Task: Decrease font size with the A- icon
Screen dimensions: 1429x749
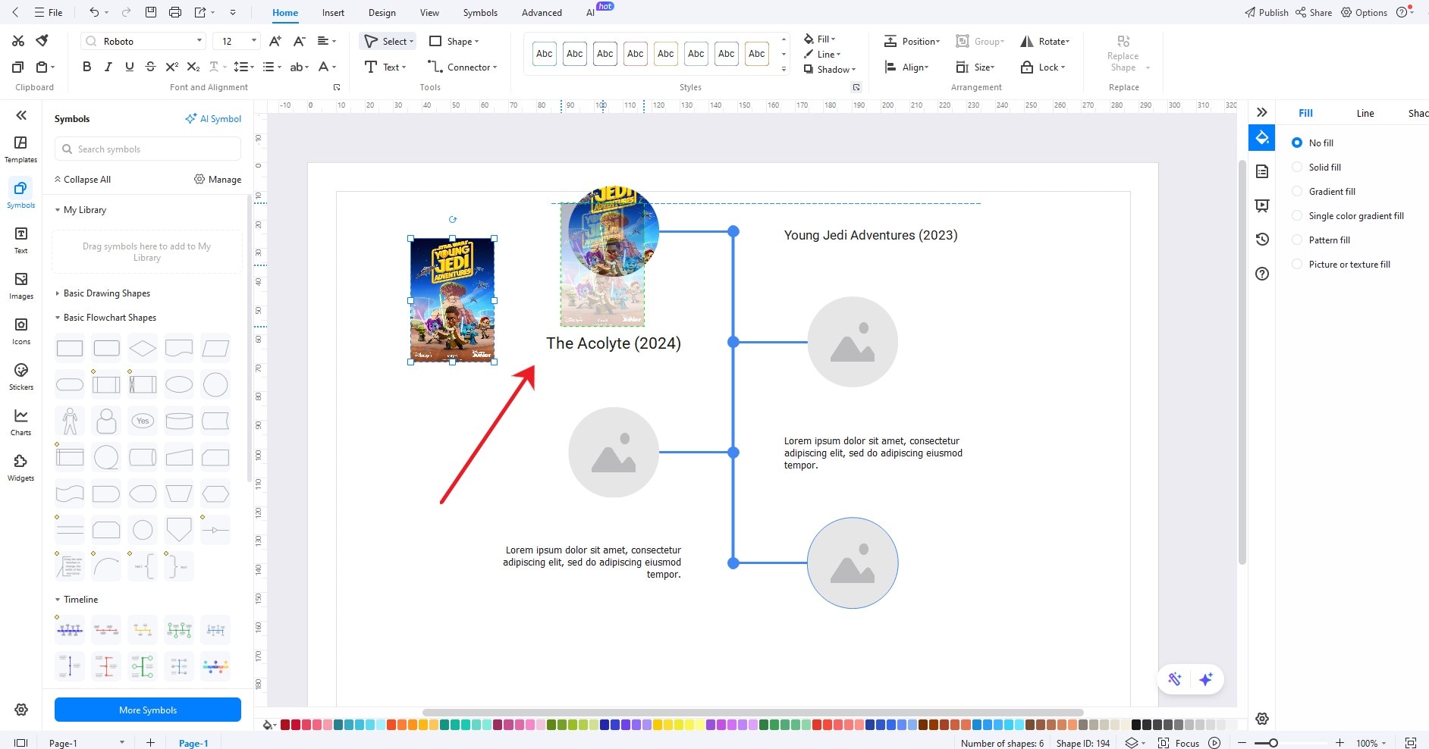Action: pos(300,41)
